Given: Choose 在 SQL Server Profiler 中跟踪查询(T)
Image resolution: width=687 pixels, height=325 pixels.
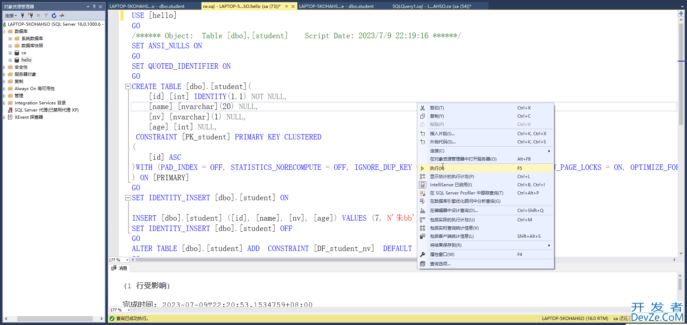Looking at the screenshot, I should pos(486,193).
